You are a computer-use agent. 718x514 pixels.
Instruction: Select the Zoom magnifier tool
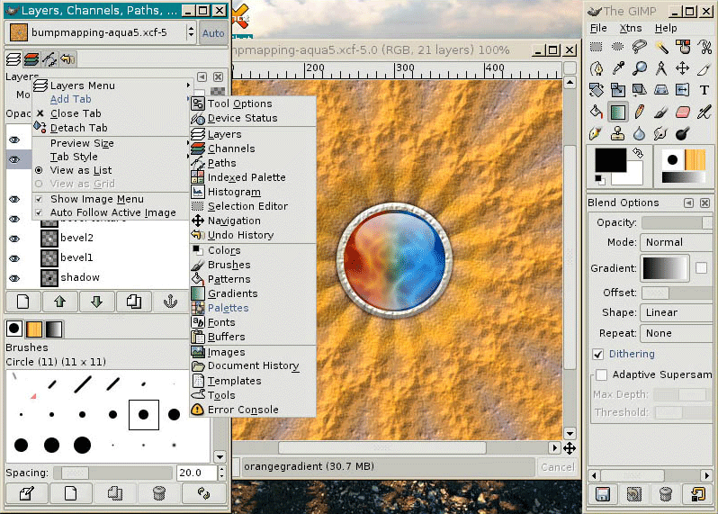(x=640, y=68)
